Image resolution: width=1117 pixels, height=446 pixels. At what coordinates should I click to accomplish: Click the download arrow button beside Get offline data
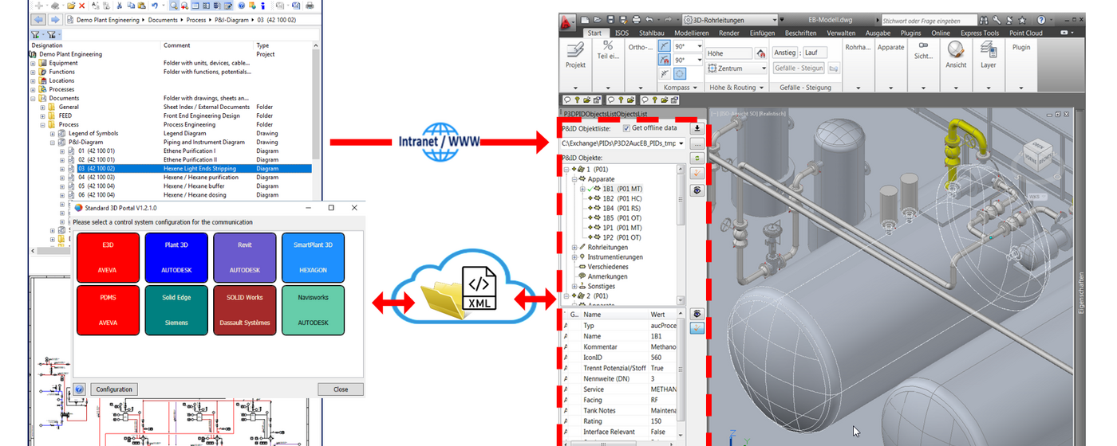coord(697,127)
